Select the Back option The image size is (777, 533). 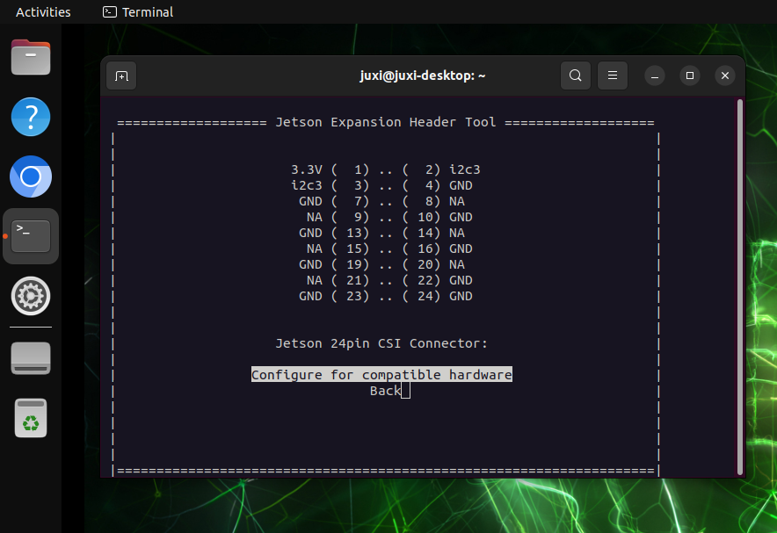click(x=386, y=391)
